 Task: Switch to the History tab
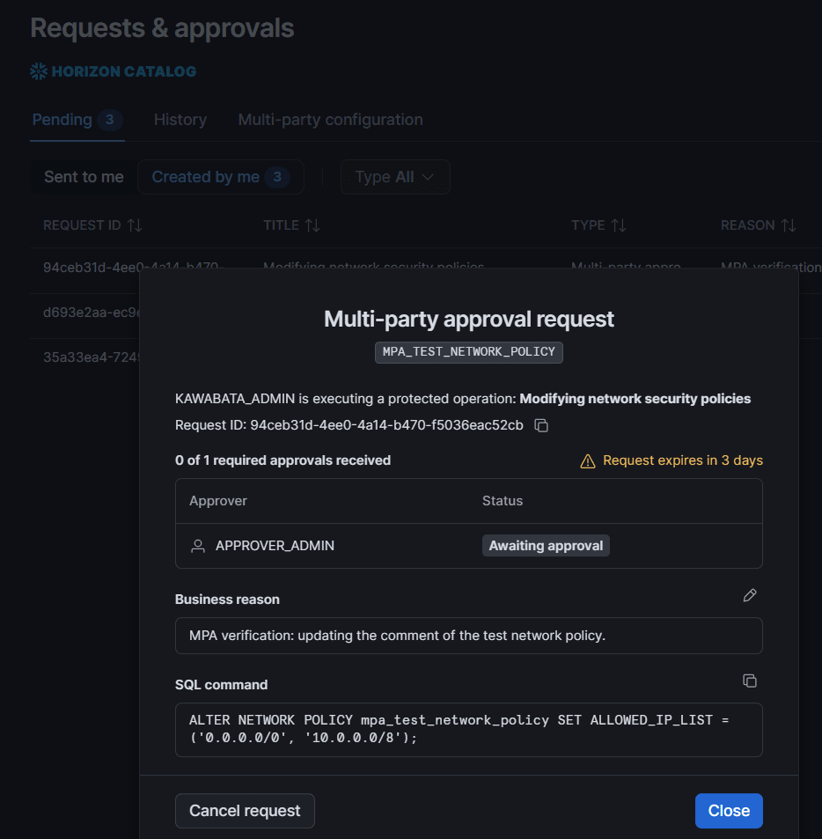tap(180, 120)
